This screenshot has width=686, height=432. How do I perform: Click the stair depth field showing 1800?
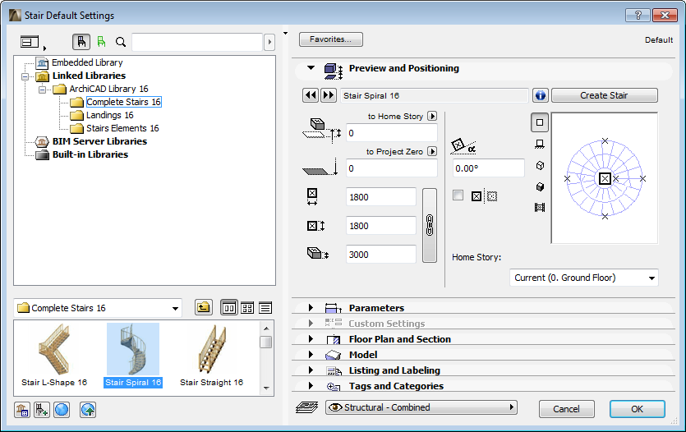point(381,226)
